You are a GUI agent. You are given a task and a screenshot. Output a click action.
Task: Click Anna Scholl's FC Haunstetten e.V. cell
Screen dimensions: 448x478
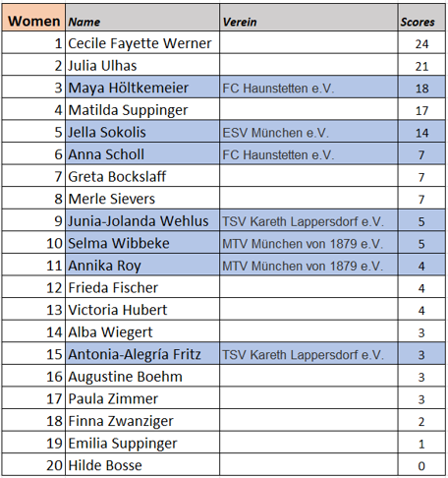[x=308, y=153]
